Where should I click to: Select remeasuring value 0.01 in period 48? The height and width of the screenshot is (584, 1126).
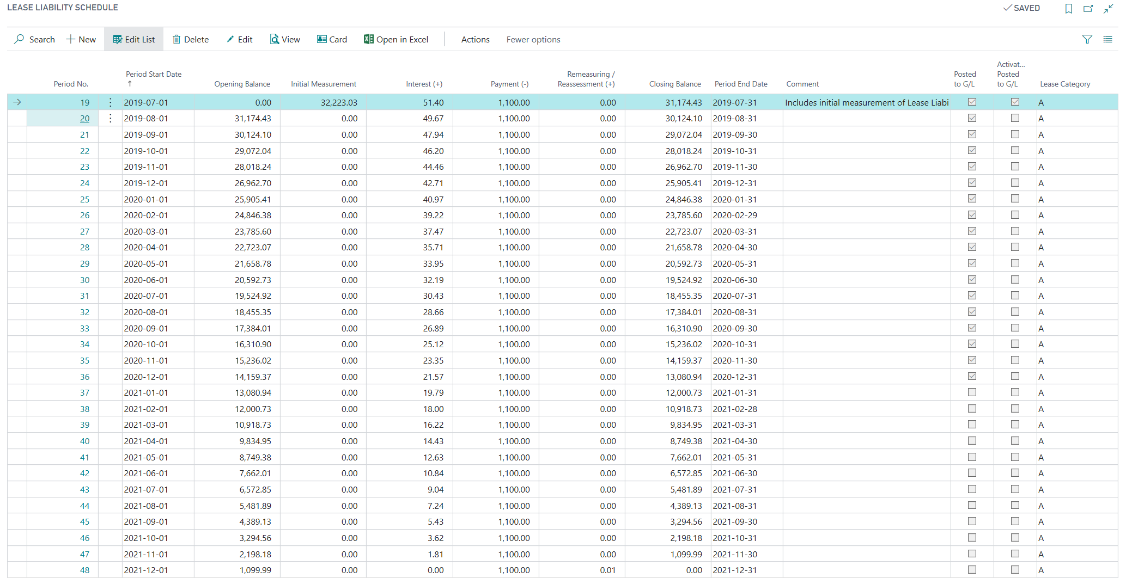point(608,570)
